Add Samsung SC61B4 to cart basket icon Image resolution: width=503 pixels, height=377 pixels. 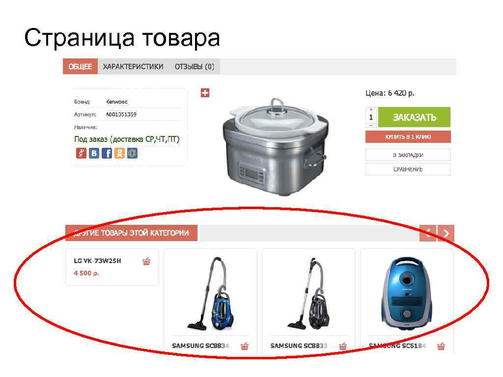[x=441, y=346]
